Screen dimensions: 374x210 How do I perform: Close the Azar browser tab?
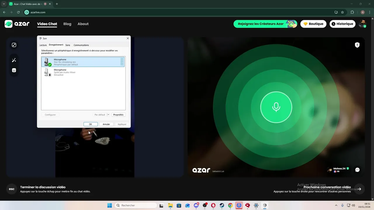(x=50, y=4)
